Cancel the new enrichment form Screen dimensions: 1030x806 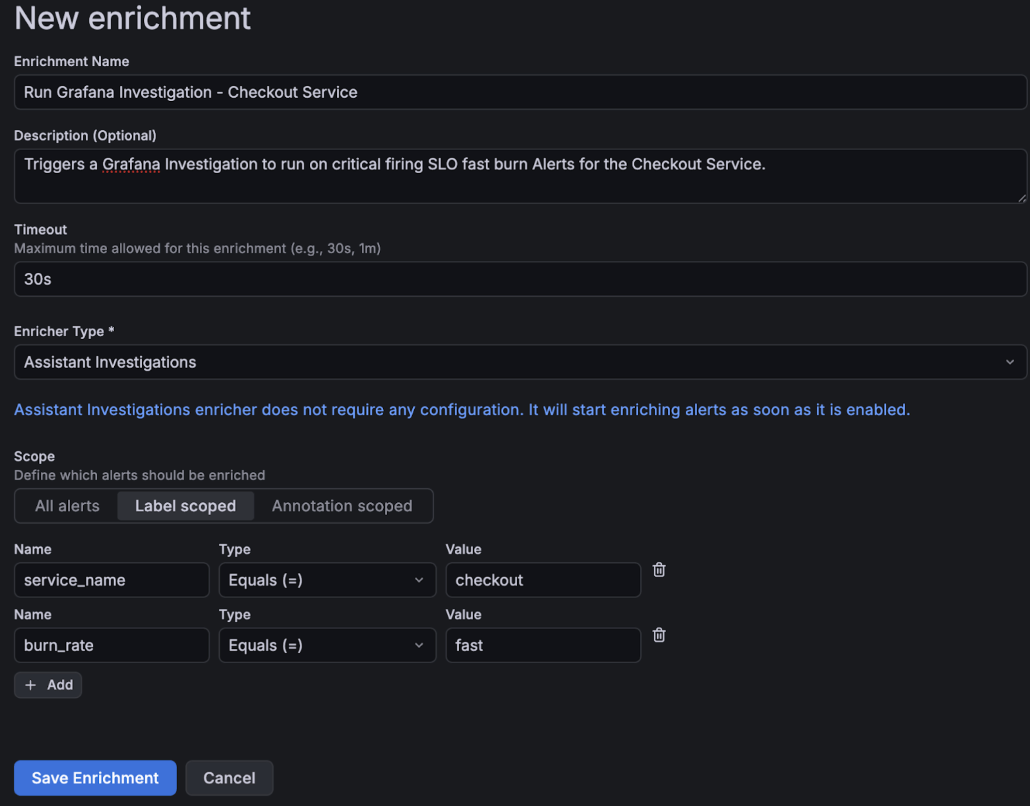(x=229, y=778)
